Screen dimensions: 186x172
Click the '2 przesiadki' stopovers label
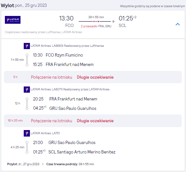tap(89, 26)
